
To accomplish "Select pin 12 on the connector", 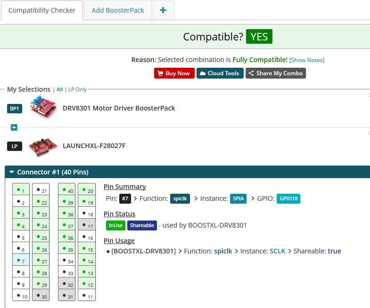I will 87,283.
